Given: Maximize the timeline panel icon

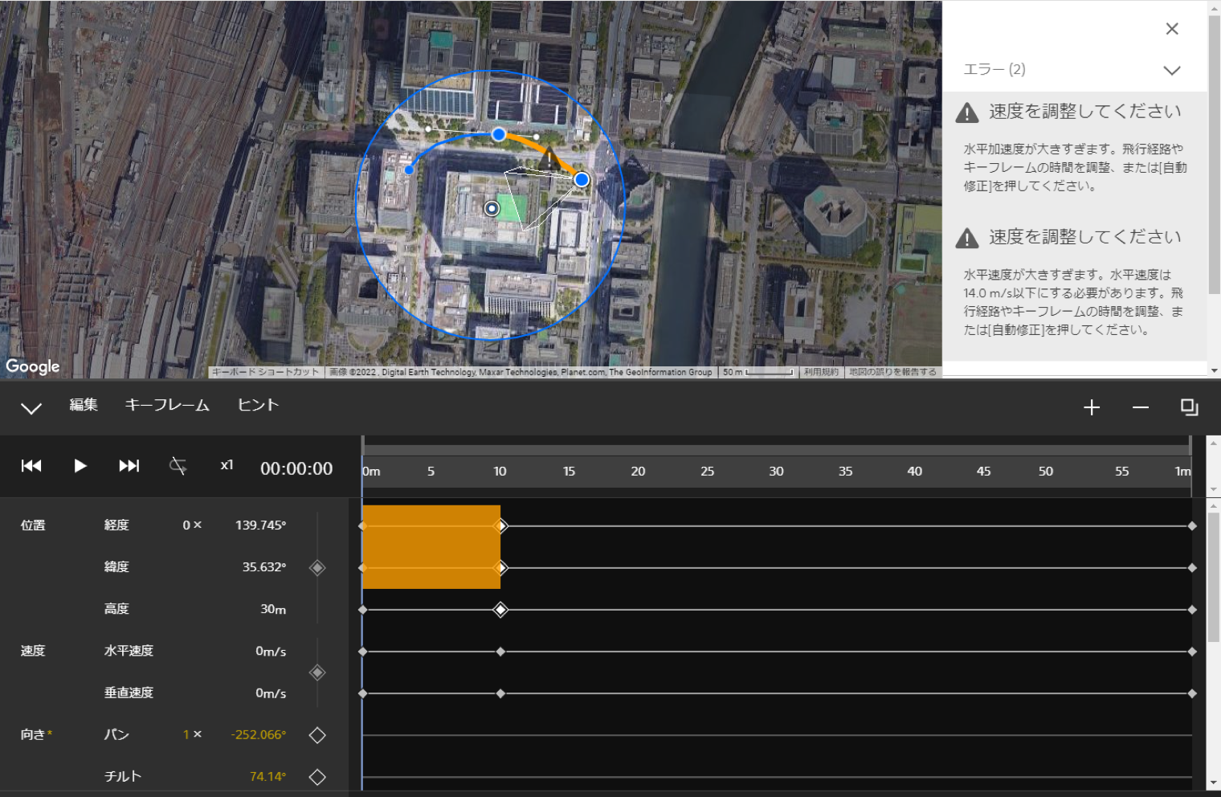Looking at the screenshot, I should (1190, 407).
